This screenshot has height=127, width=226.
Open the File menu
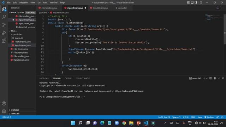click(8, 2)
